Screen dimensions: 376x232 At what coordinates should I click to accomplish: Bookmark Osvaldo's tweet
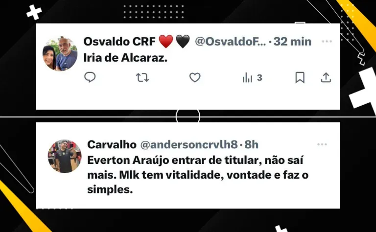click(300, 77)
